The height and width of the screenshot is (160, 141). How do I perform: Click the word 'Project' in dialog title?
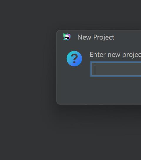pyautogui.click(x=104, y=38)
